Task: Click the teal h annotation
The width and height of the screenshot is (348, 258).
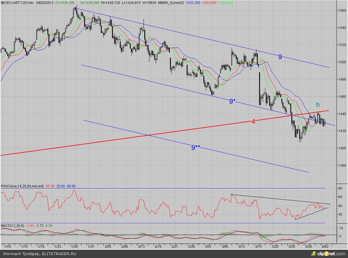Action: pyautogui.click(x=318, y=105)
